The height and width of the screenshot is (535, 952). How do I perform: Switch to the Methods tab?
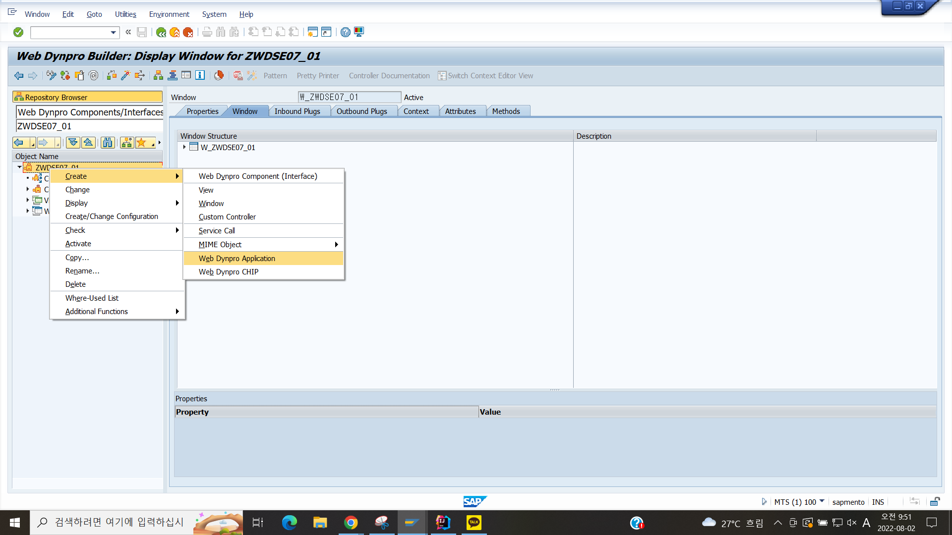pos(506,111)
